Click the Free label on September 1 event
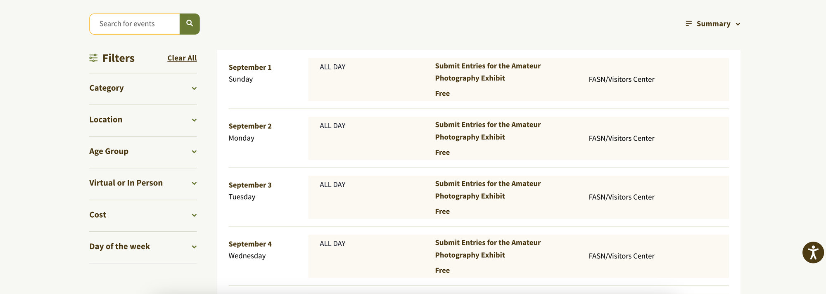Viewport: 826px width, 294px height. pyautogui.click(x=442, y=93)
